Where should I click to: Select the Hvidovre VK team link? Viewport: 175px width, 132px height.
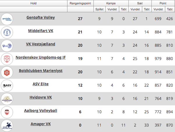41,97
